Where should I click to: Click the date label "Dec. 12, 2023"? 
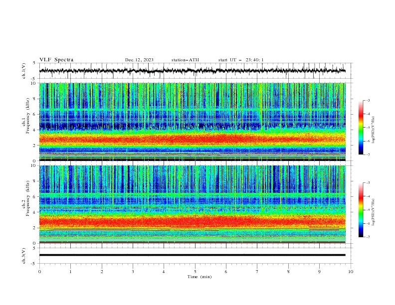tap(139, 60)
